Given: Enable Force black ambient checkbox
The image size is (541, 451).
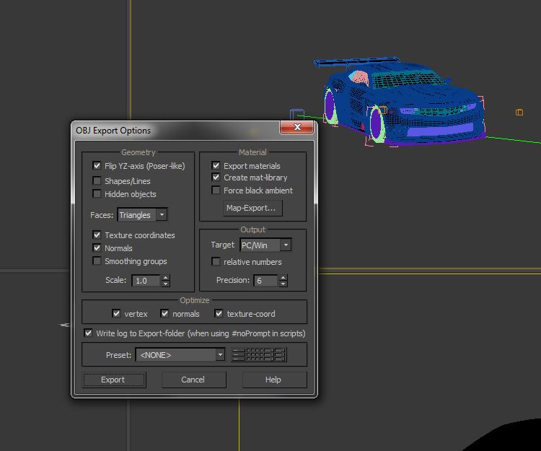Looking at the screenshot, I should (216, 190).
